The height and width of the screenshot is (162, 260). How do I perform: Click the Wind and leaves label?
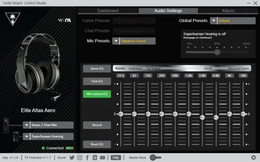point(238,68)
